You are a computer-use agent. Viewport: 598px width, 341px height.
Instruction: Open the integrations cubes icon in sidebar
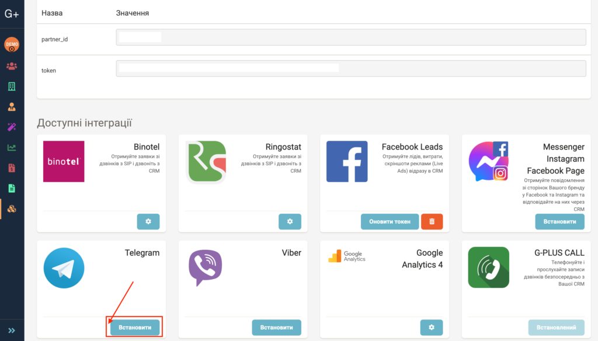12,208
